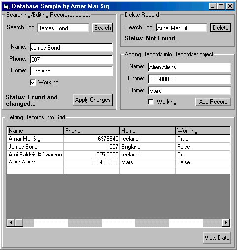Select the Working column header in grid
The width and height of the screenshot is (237, 250).
(x=203, y=131)
